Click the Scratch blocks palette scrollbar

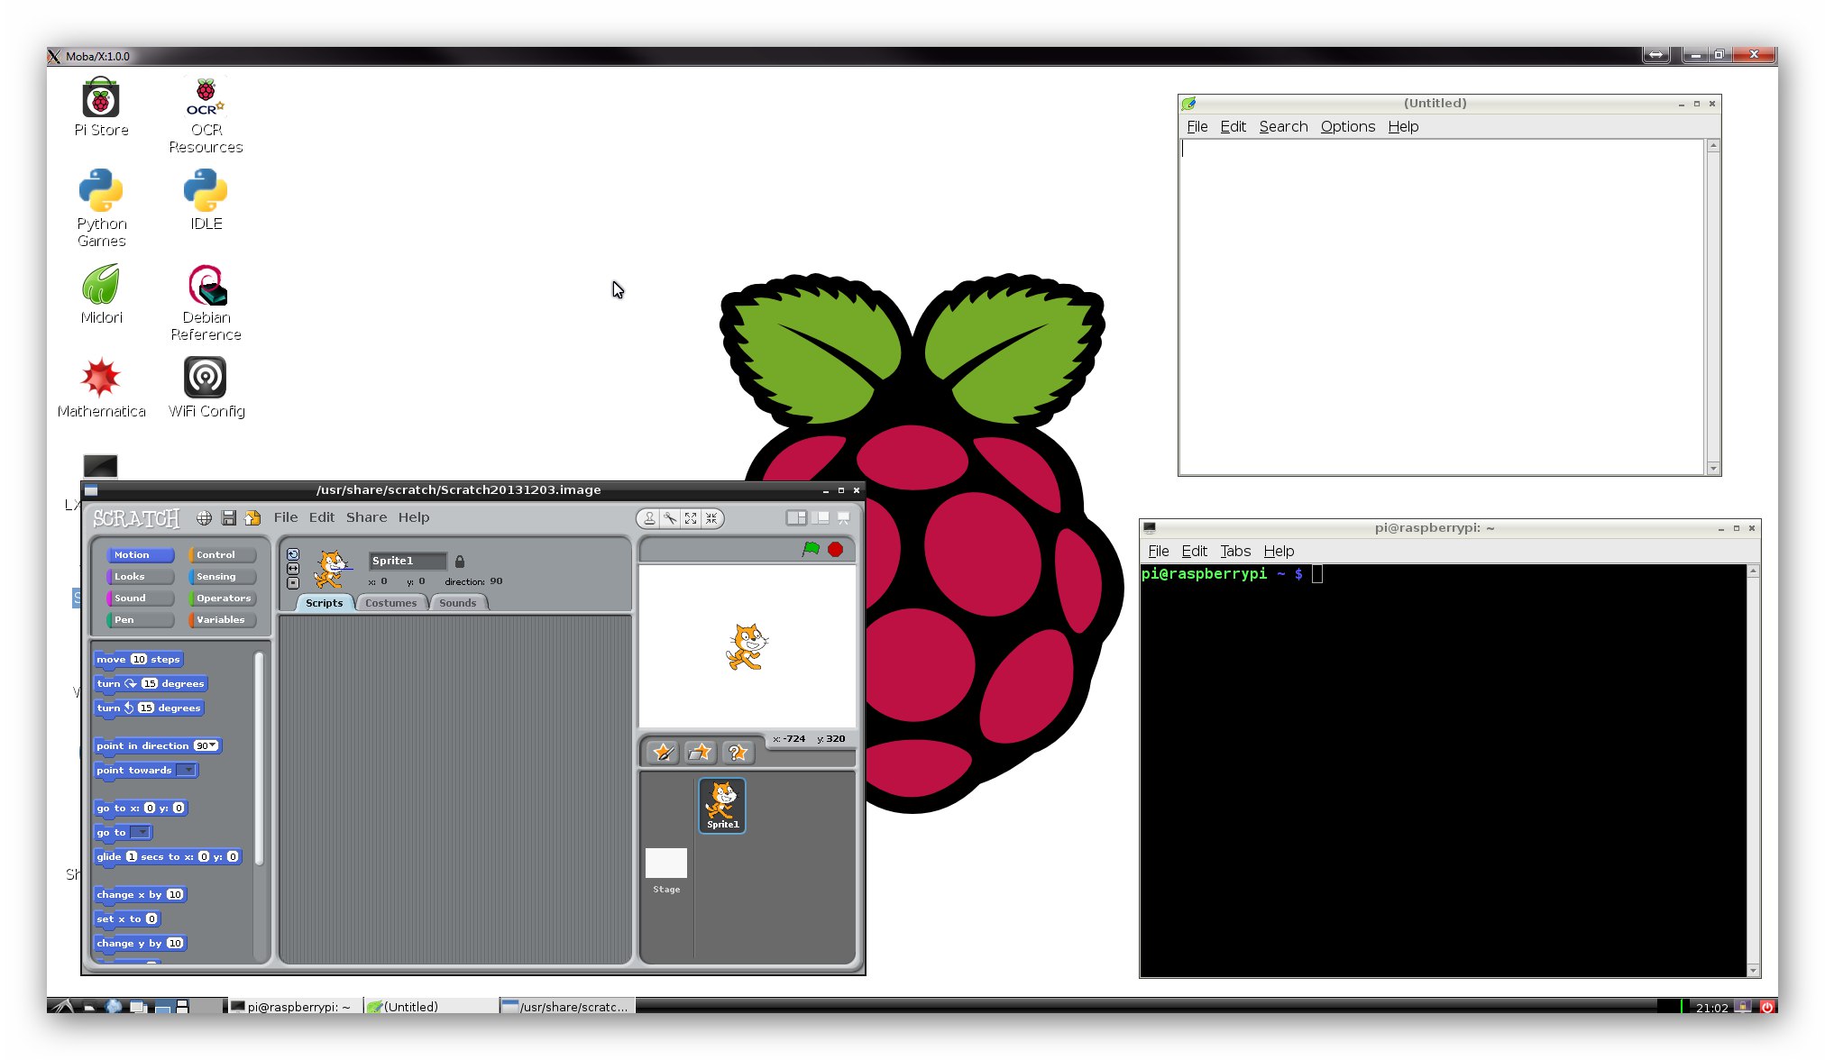(260, 757)
